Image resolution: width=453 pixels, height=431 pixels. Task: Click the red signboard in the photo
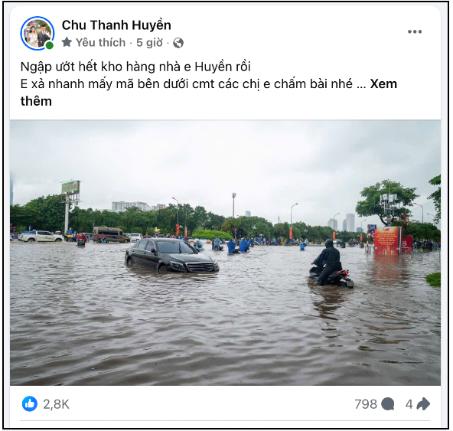point(387,240)
